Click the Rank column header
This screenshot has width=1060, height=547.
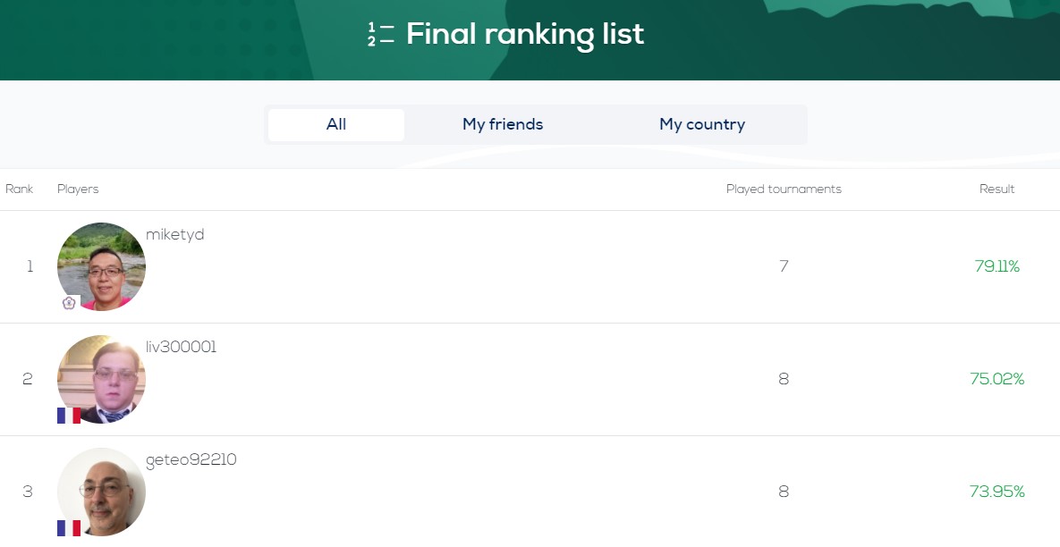(x=20, y=189)
